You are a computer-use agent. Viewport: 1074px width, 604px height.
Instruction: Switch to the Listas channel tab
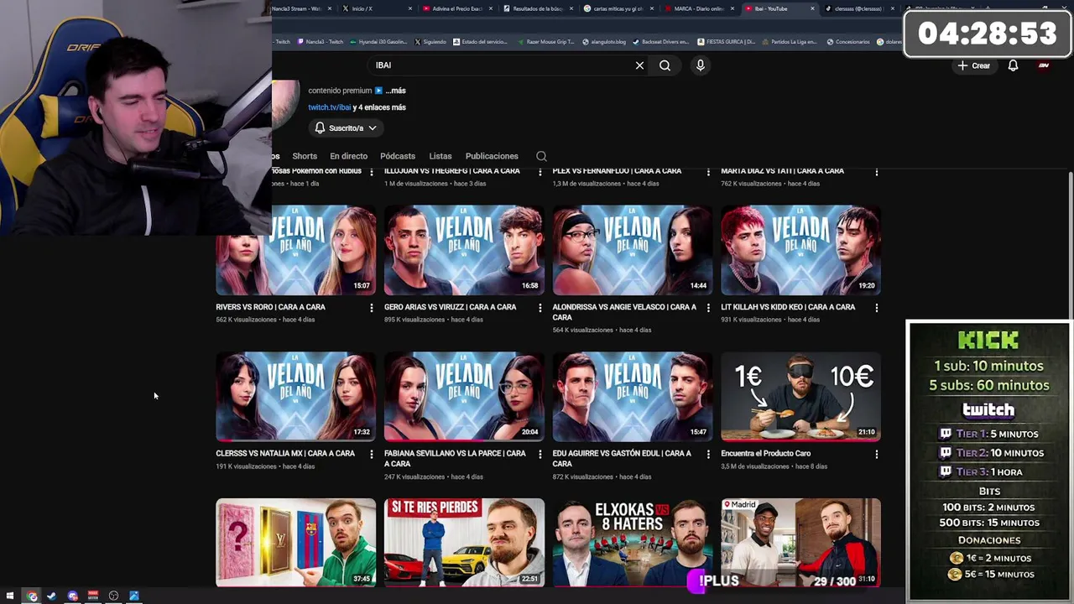coord(441,156)
